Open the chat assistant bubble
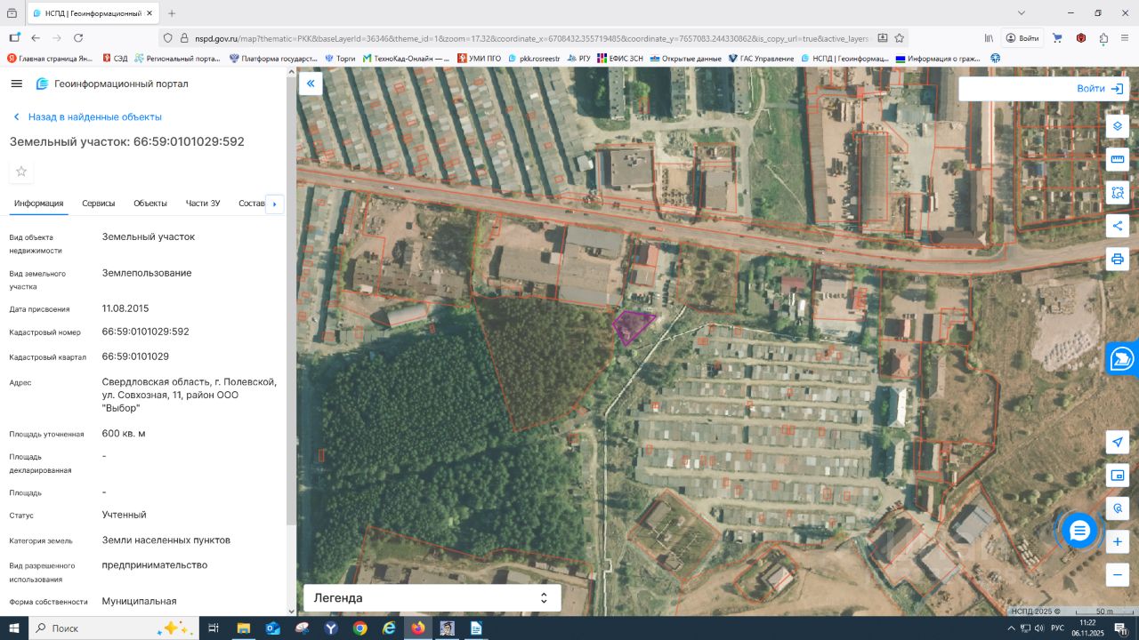This screenshot has height=640, width=1139. tap(1079, 531)
